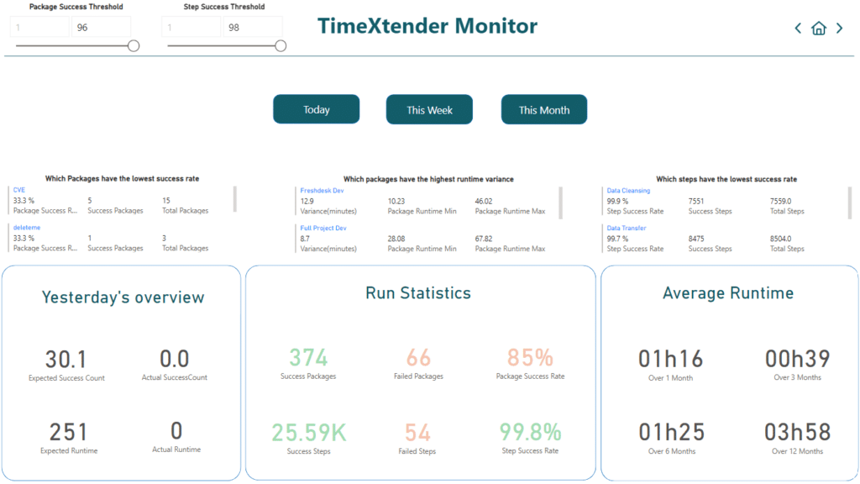Open the Data Transfer step link

point(626,228)
